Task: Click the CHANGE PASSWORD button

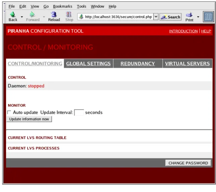Action: [x=188, y=163]
